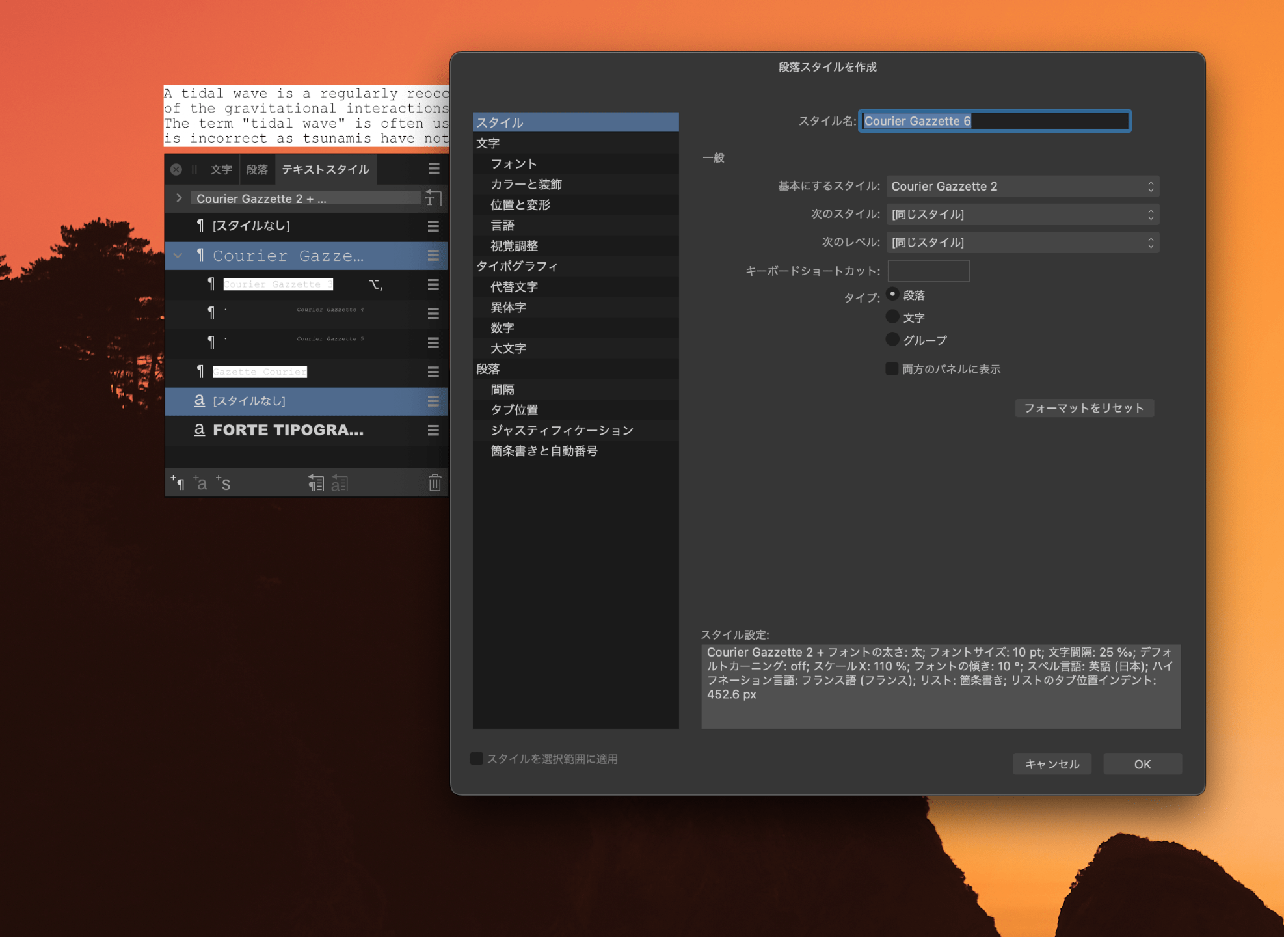Close the text styles panel

(x=176, y=169)
